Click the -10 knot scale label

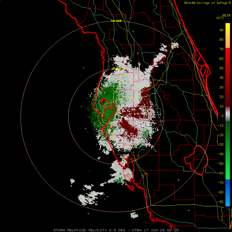point(220,126)
